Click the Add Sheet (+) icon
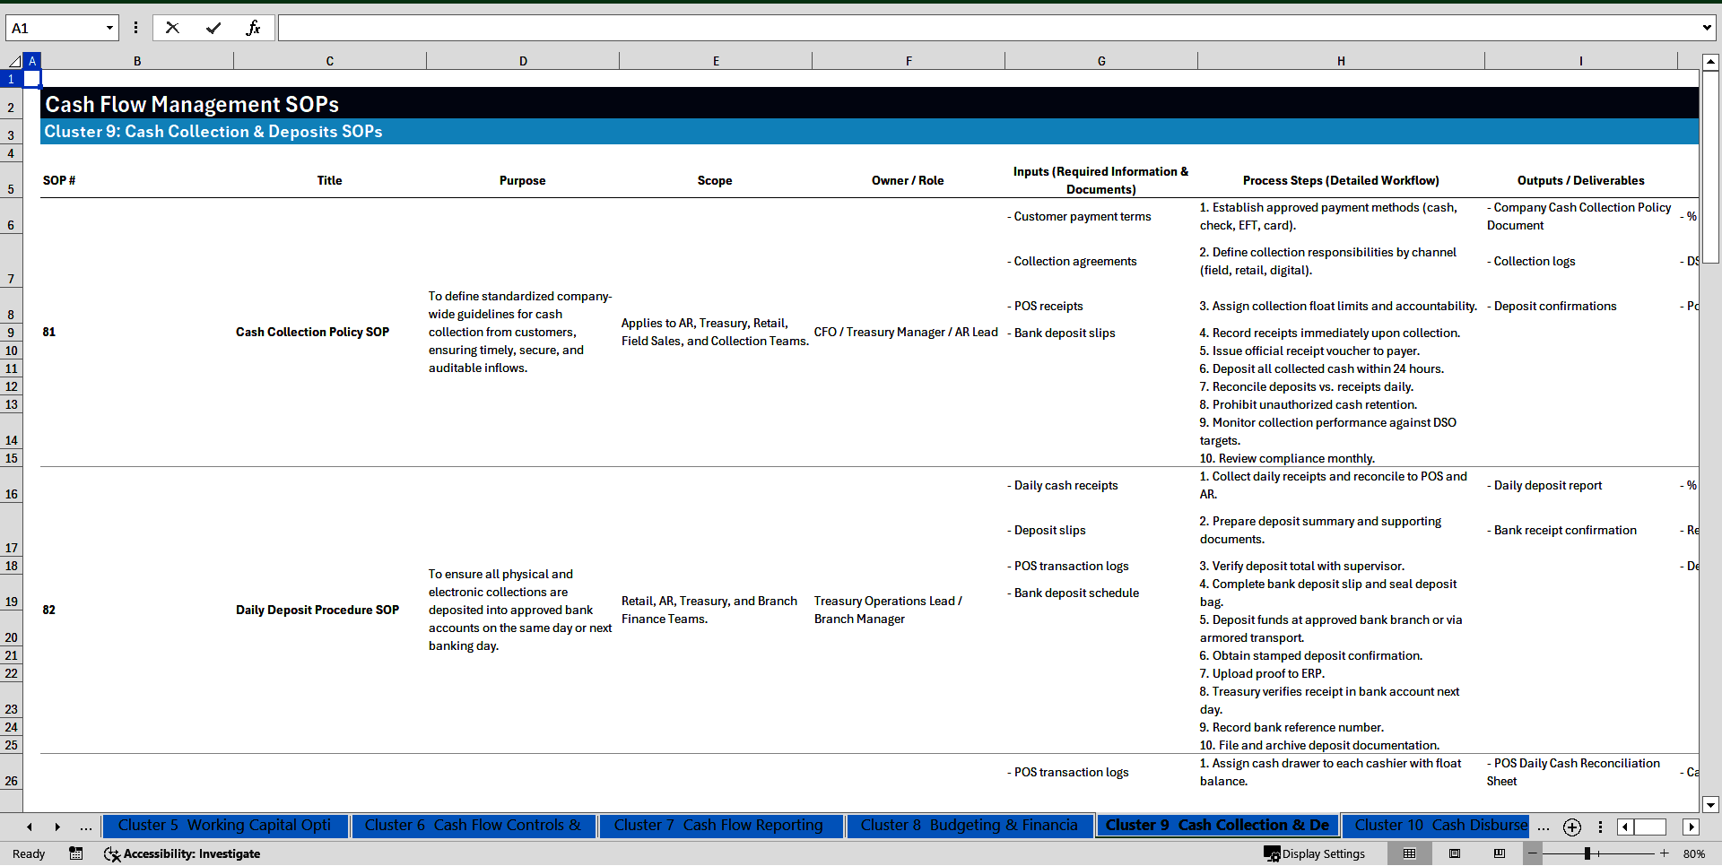This screenshot has height=866, width=1722. [x=1571, y=827]
